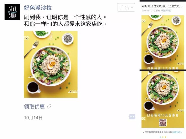Select the last yellow page indicator dot
The width and height of the screenshot is (186, 139).
coord(165,137)
